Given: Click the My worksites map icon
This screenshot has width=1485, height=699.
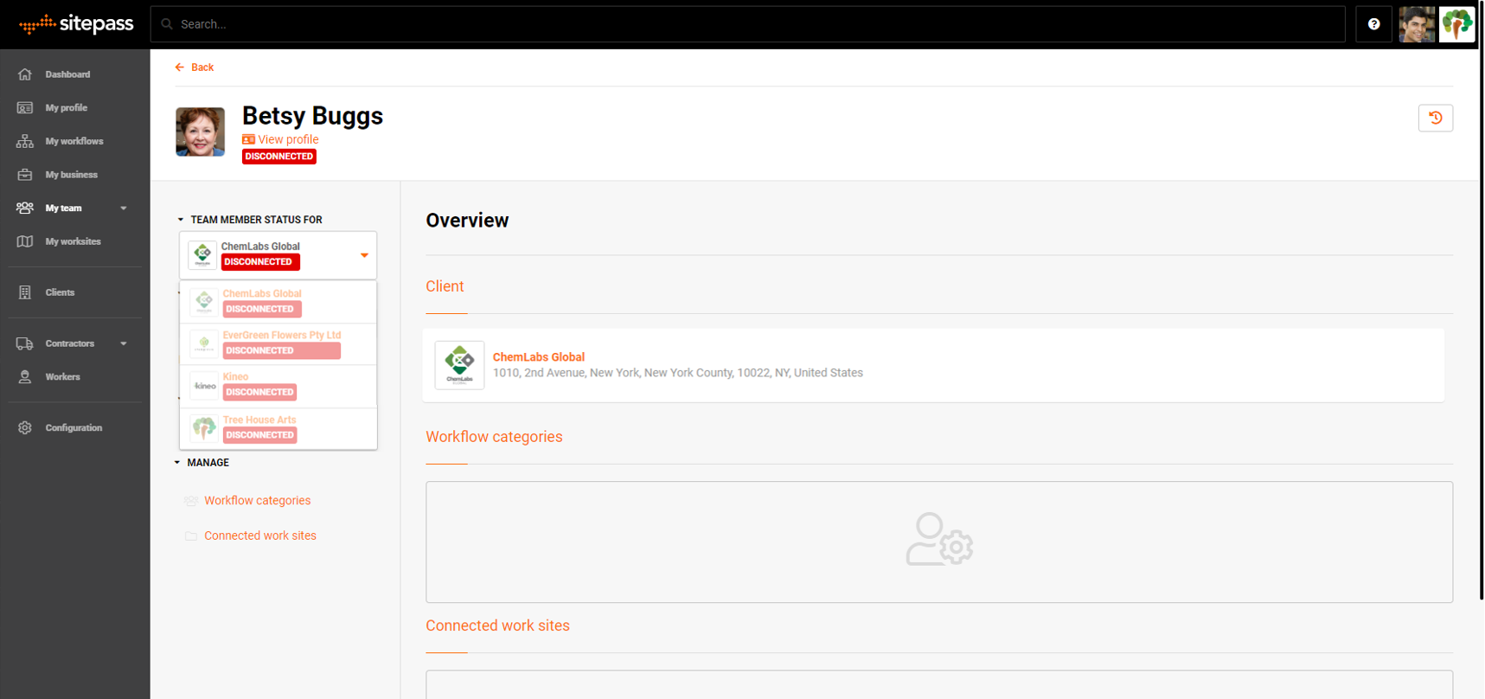Looking at the screenshot, I should [x=25, y=241].
